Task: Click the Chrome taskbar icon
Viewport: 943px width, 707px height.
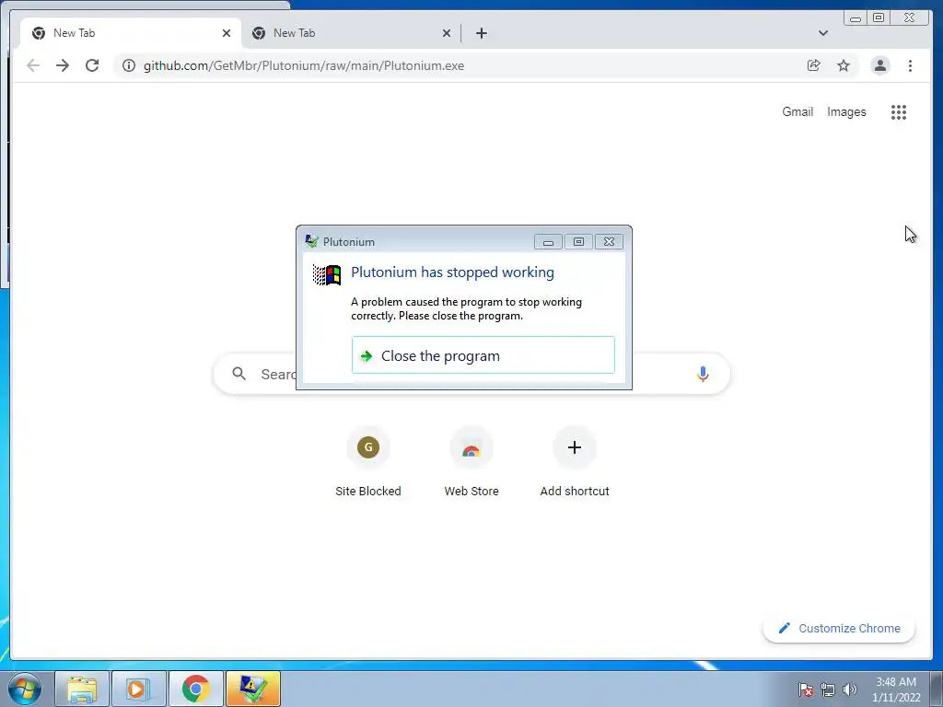Action: pyautogui.click(x=195, y=689)
